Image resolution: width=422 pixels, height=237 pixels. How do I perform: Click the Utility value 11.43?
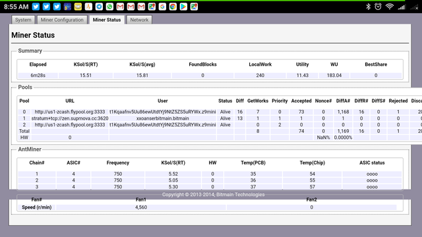click(302, 76)
